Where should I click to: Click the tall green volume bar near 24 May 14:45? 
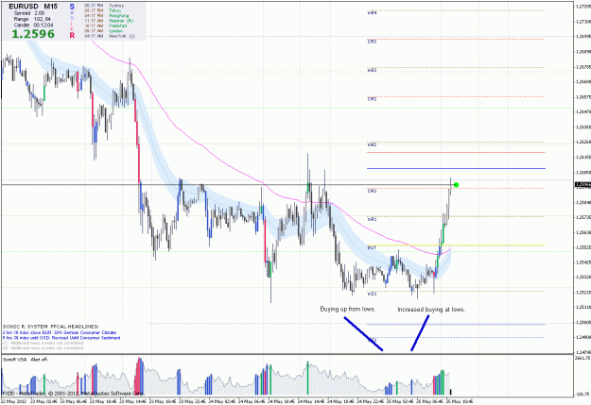[307, 378]
